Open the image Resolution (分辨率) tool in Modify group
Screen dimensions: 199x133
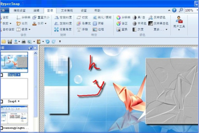24,17
